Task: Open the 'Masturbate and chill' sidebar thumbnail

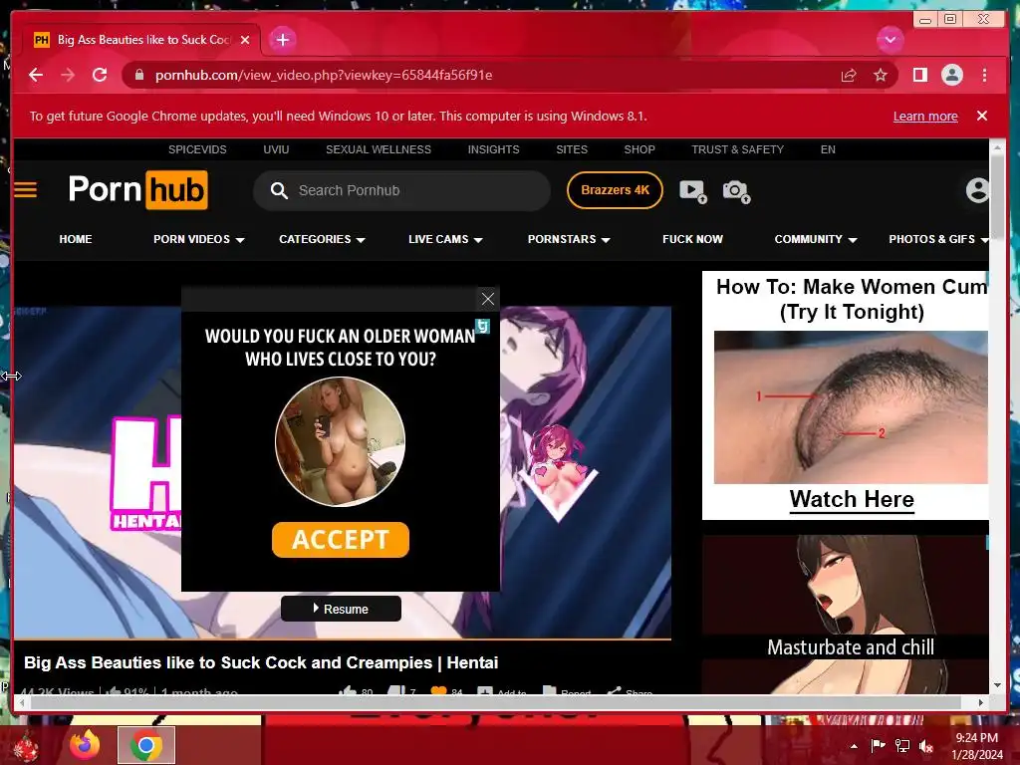Action: (x=846, y=614)
